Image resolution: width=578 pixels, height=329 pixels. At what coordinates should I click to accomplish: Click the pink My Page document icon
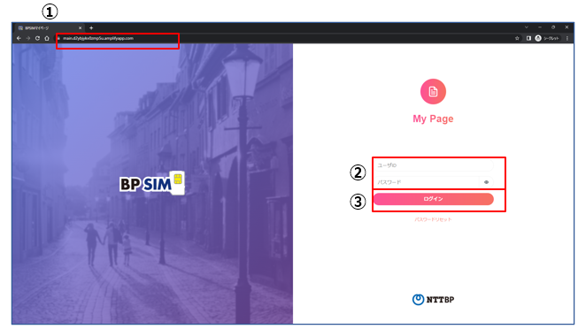(x=433, y=91)
